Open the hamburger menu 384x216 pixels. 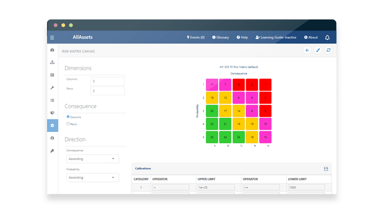[x=52, y=38]
